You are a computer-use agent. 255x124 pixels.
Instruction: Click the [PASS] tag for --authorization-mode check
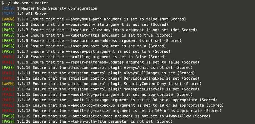8,116
